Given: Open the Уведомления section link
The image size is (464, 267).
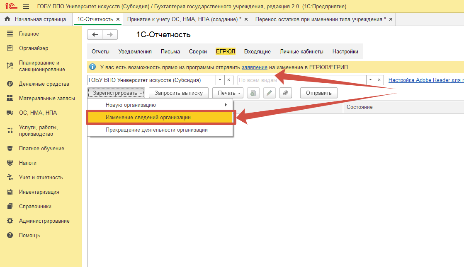Looking at the screenshot, I should (x=135, y=52).
